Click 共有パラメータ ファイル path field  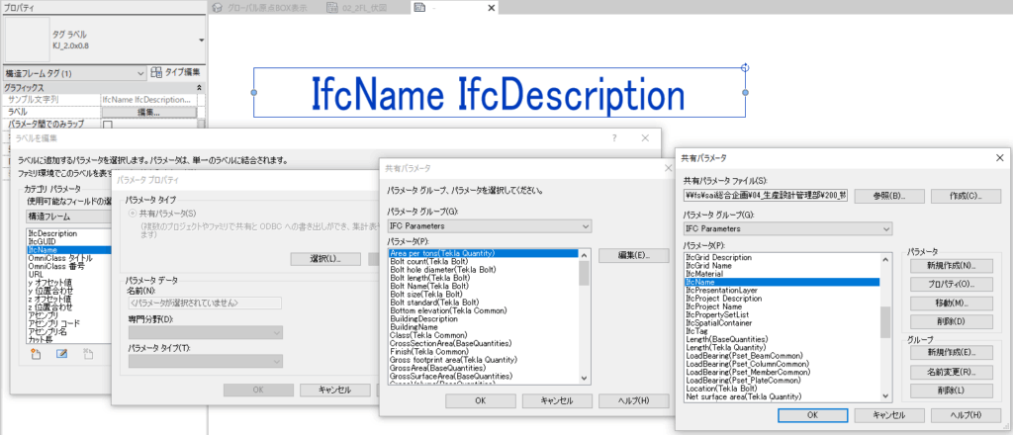point(765,196)
